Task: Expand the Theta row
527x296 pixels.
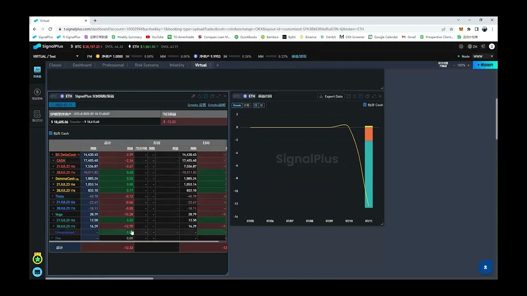Action: coord(52,197)
